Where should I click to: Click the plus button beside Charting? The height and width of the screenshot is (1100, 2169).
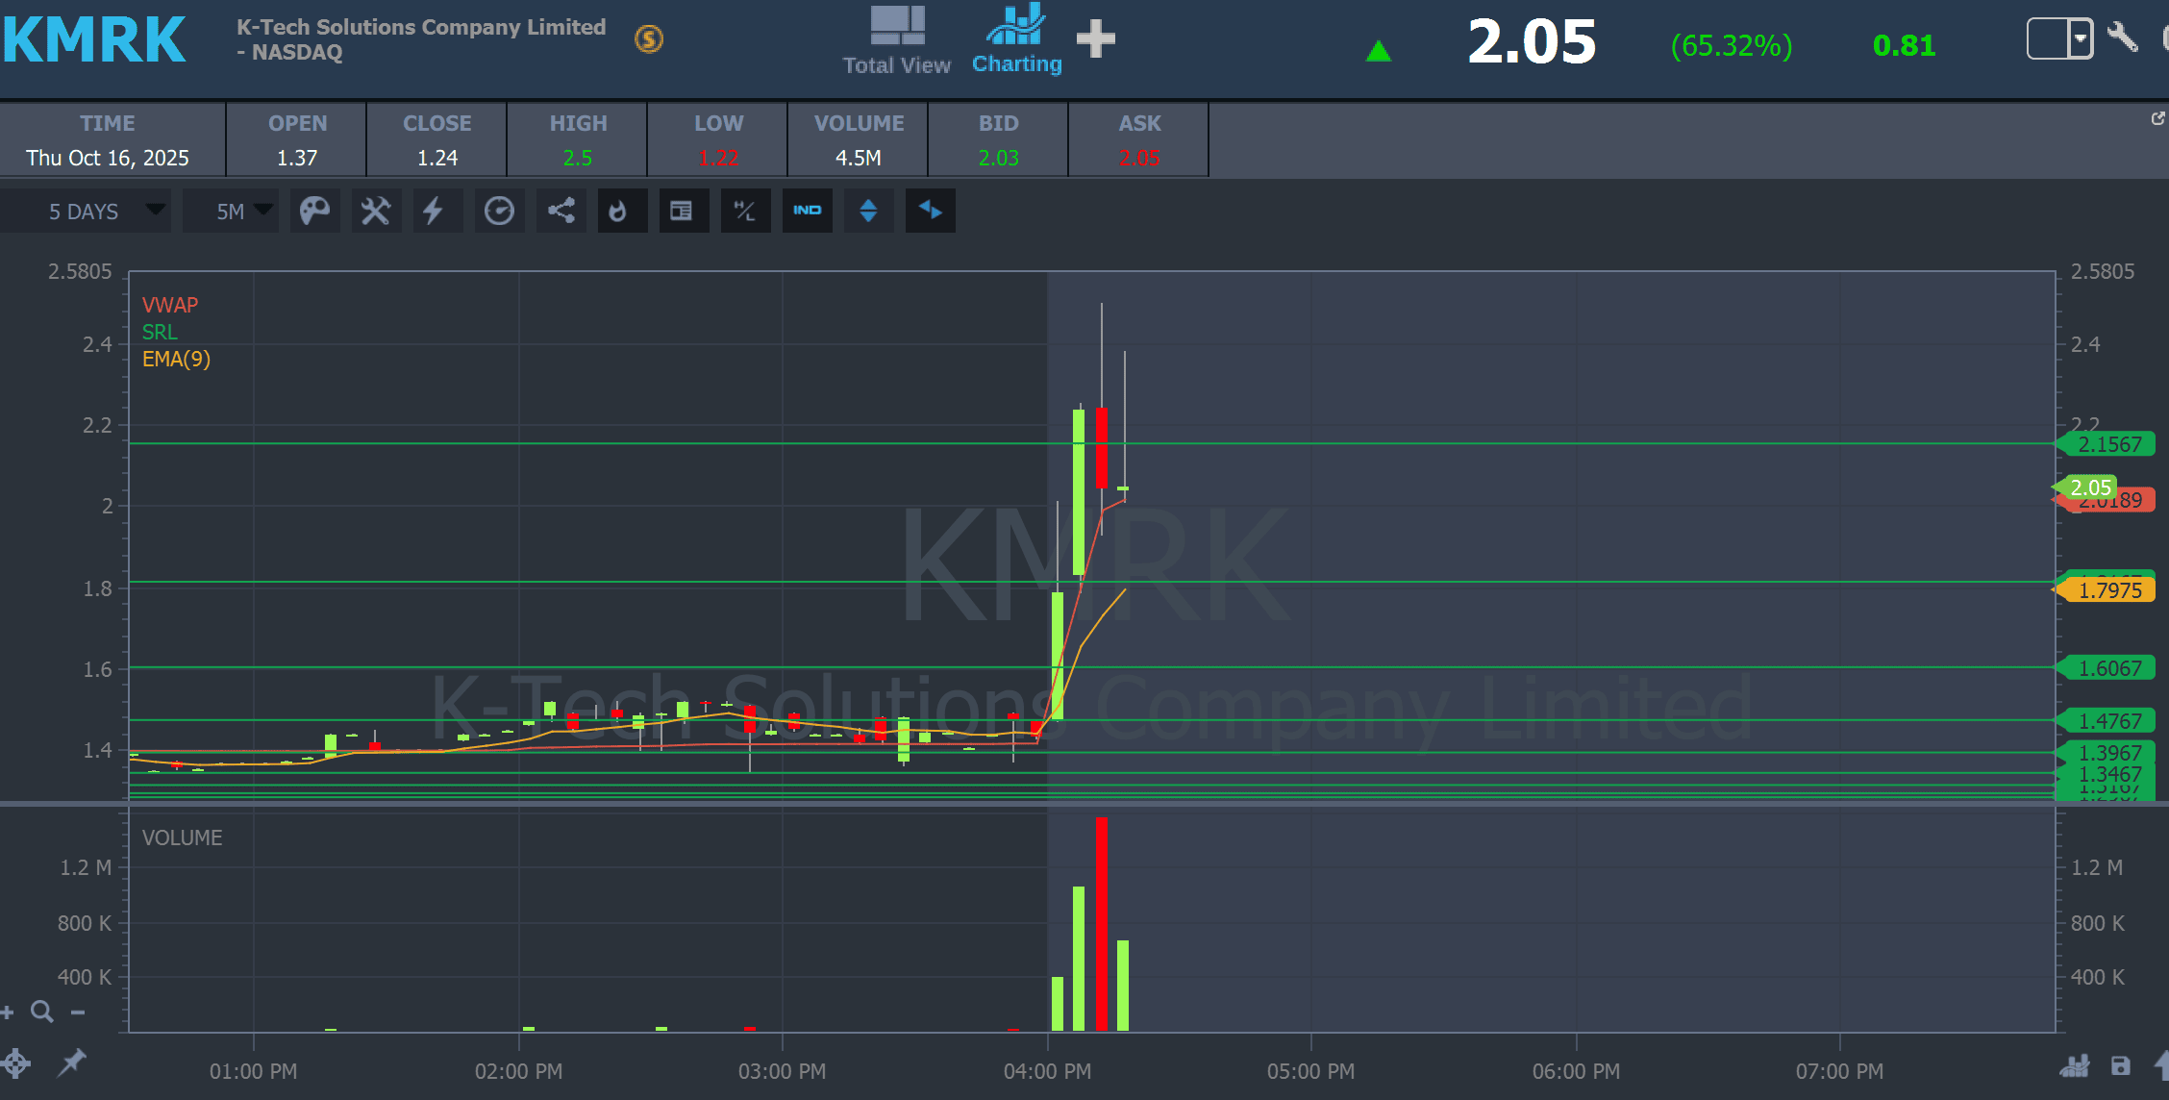point(1095,39)
